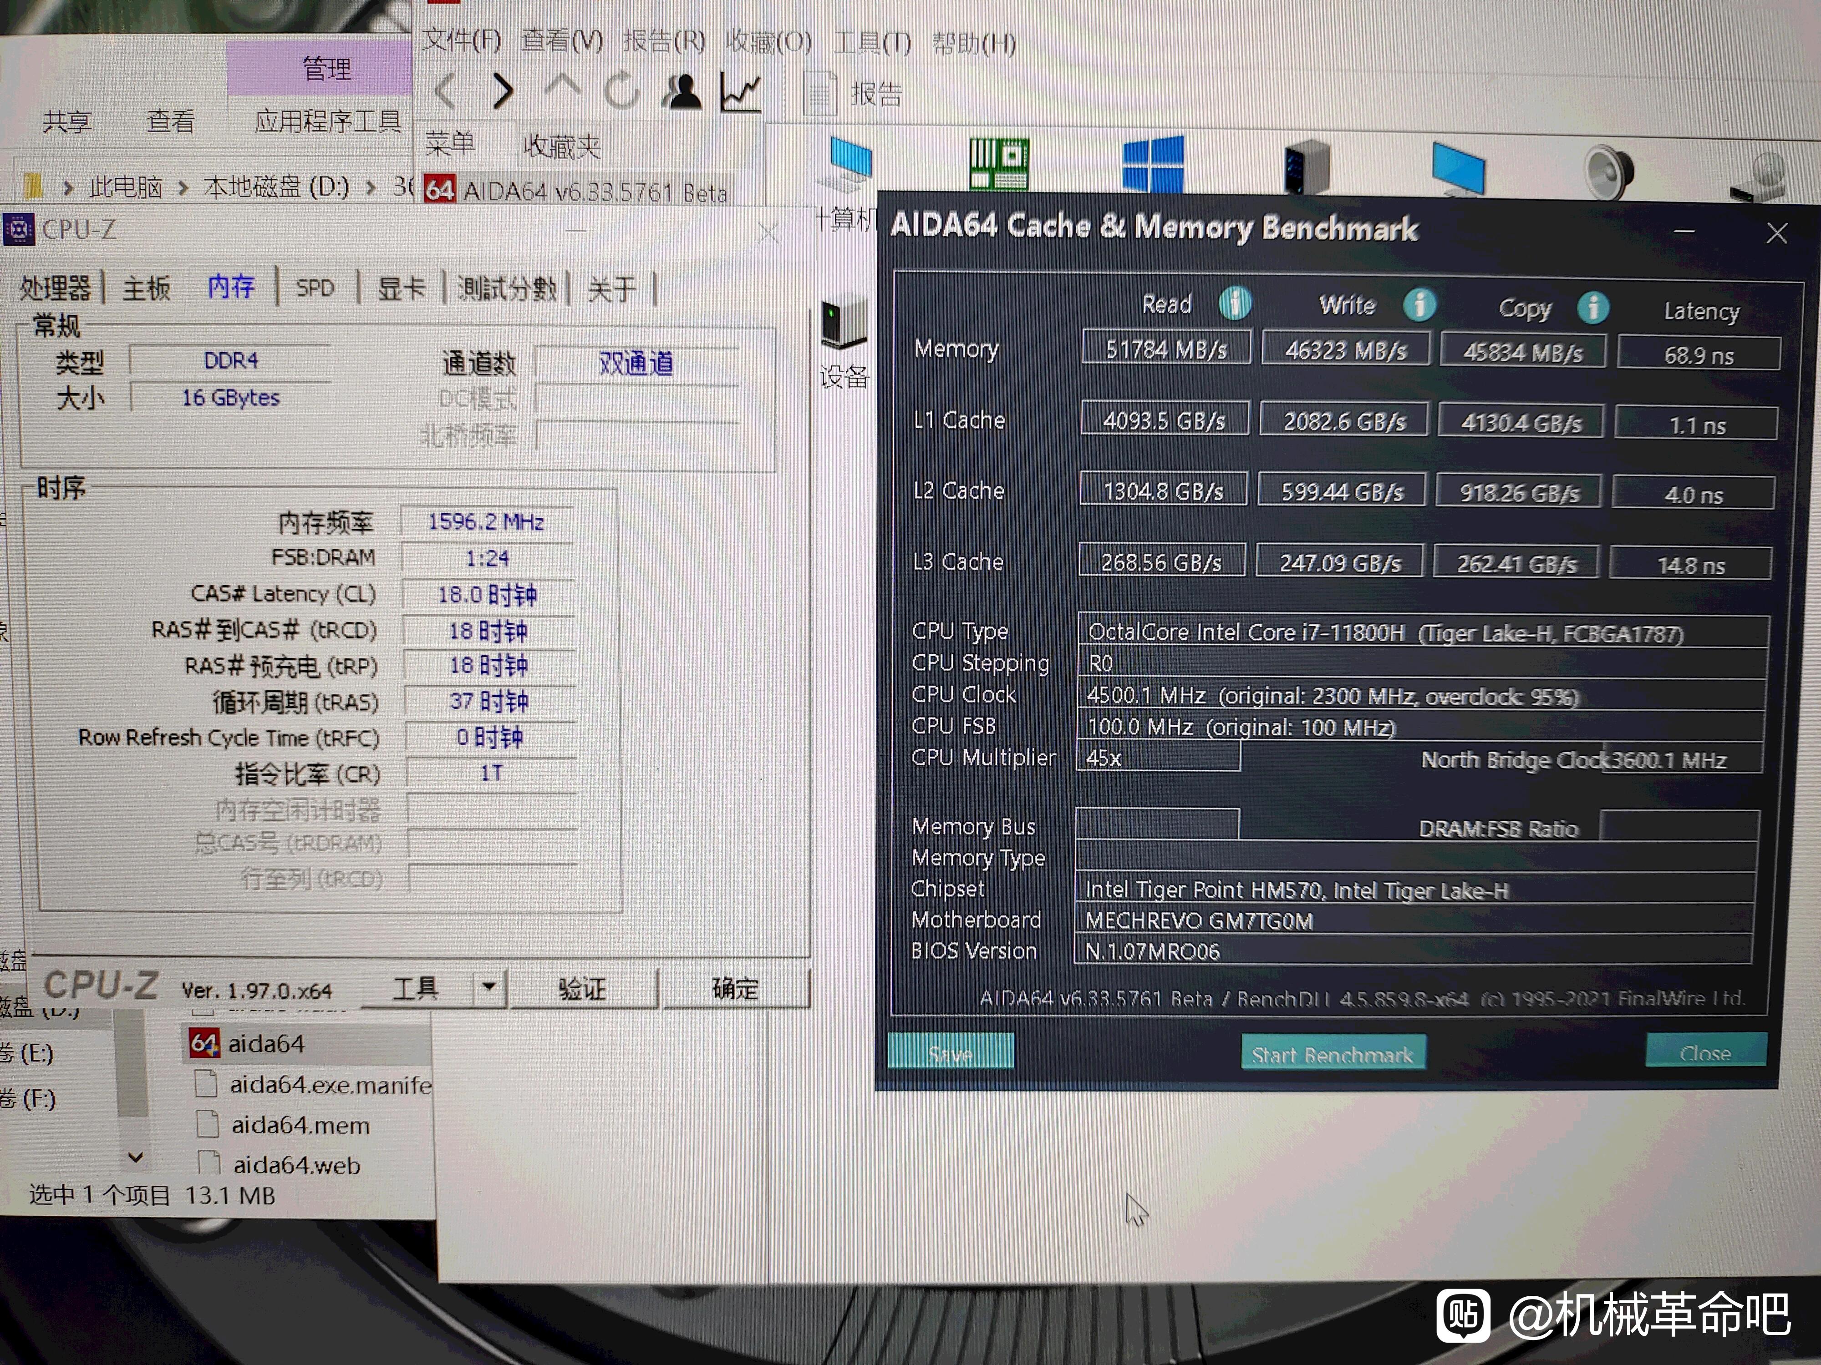Expand the chevron after 此电脑 in path
The image size is (1821, 1365).
pyautogui.click(x=183, y=188)
